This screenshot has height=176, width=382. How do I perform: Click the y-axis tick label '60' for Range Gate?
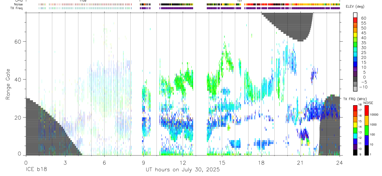tap(19, 41)
